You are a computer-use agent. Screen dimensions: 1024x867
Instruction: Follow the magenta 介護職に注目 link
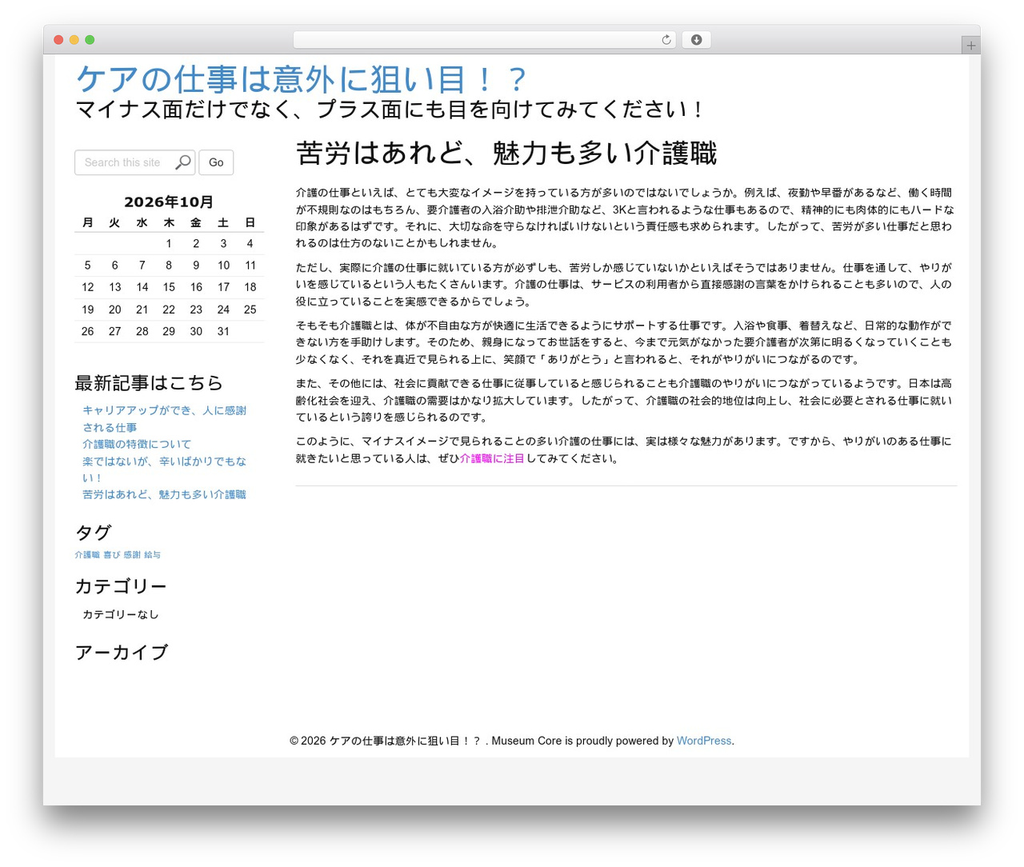[492, 458]
